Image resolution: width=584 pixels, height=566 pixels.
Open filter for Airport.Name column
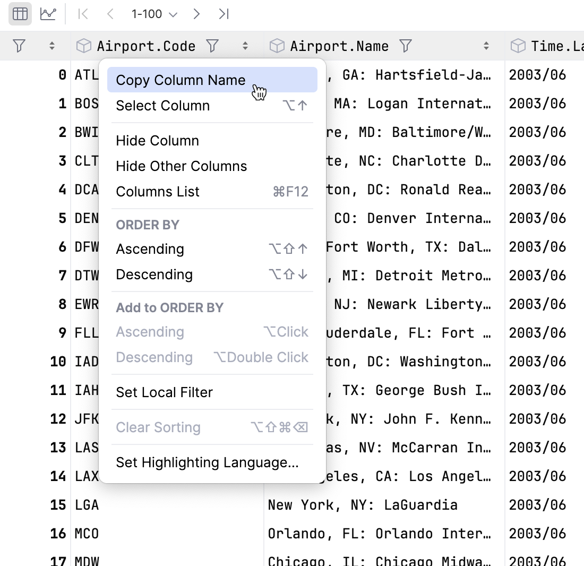point(406,46)
